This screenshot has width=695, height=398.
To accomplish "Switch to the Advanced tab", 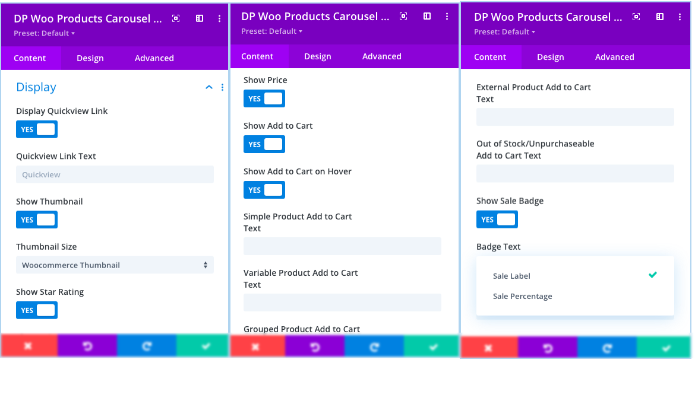I will point(154,58).
